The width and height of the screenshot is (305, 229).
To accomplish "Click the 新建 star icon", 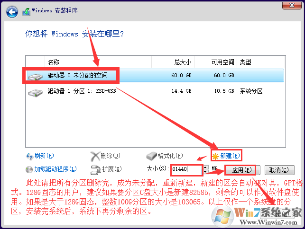I will (x=216, y=156).
